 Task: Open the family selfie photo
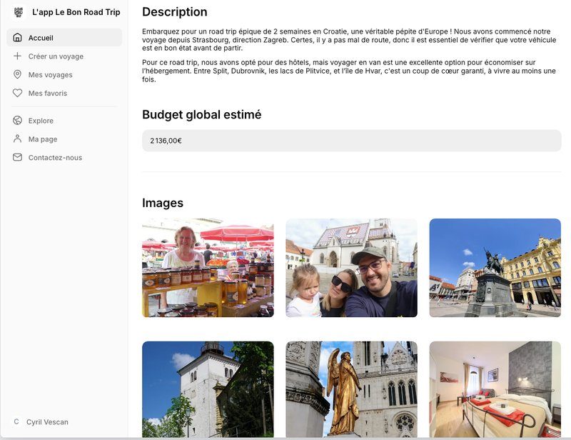point(351,268)
